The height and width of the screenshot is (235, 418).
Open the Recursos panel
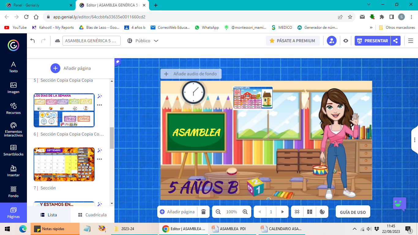click(x=13, y=109)
